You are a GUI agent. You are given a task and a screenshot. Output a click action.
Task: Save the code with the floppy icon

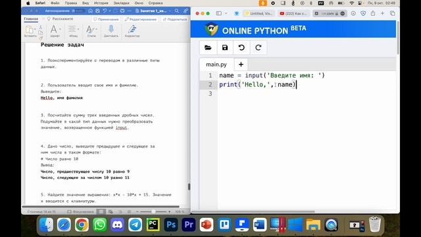[225, 47]
